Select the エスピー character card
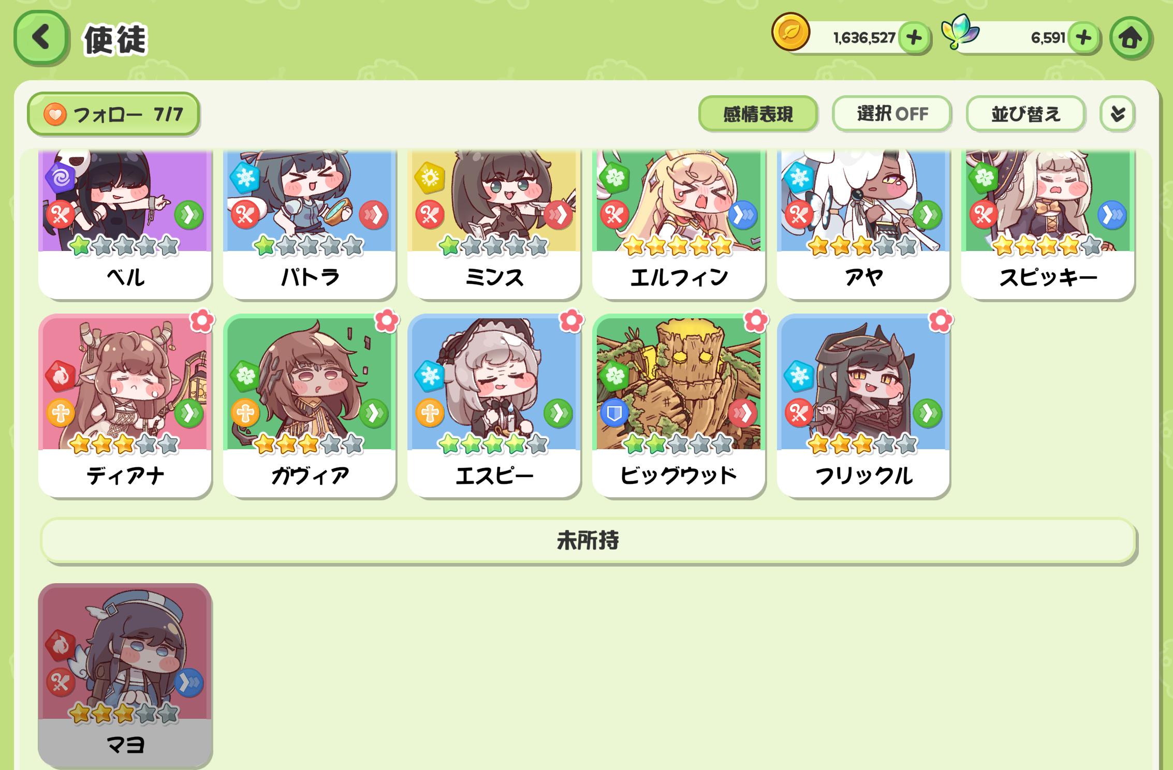The width and height of the screenshot is (1173, 770). [x=494, y=406]
